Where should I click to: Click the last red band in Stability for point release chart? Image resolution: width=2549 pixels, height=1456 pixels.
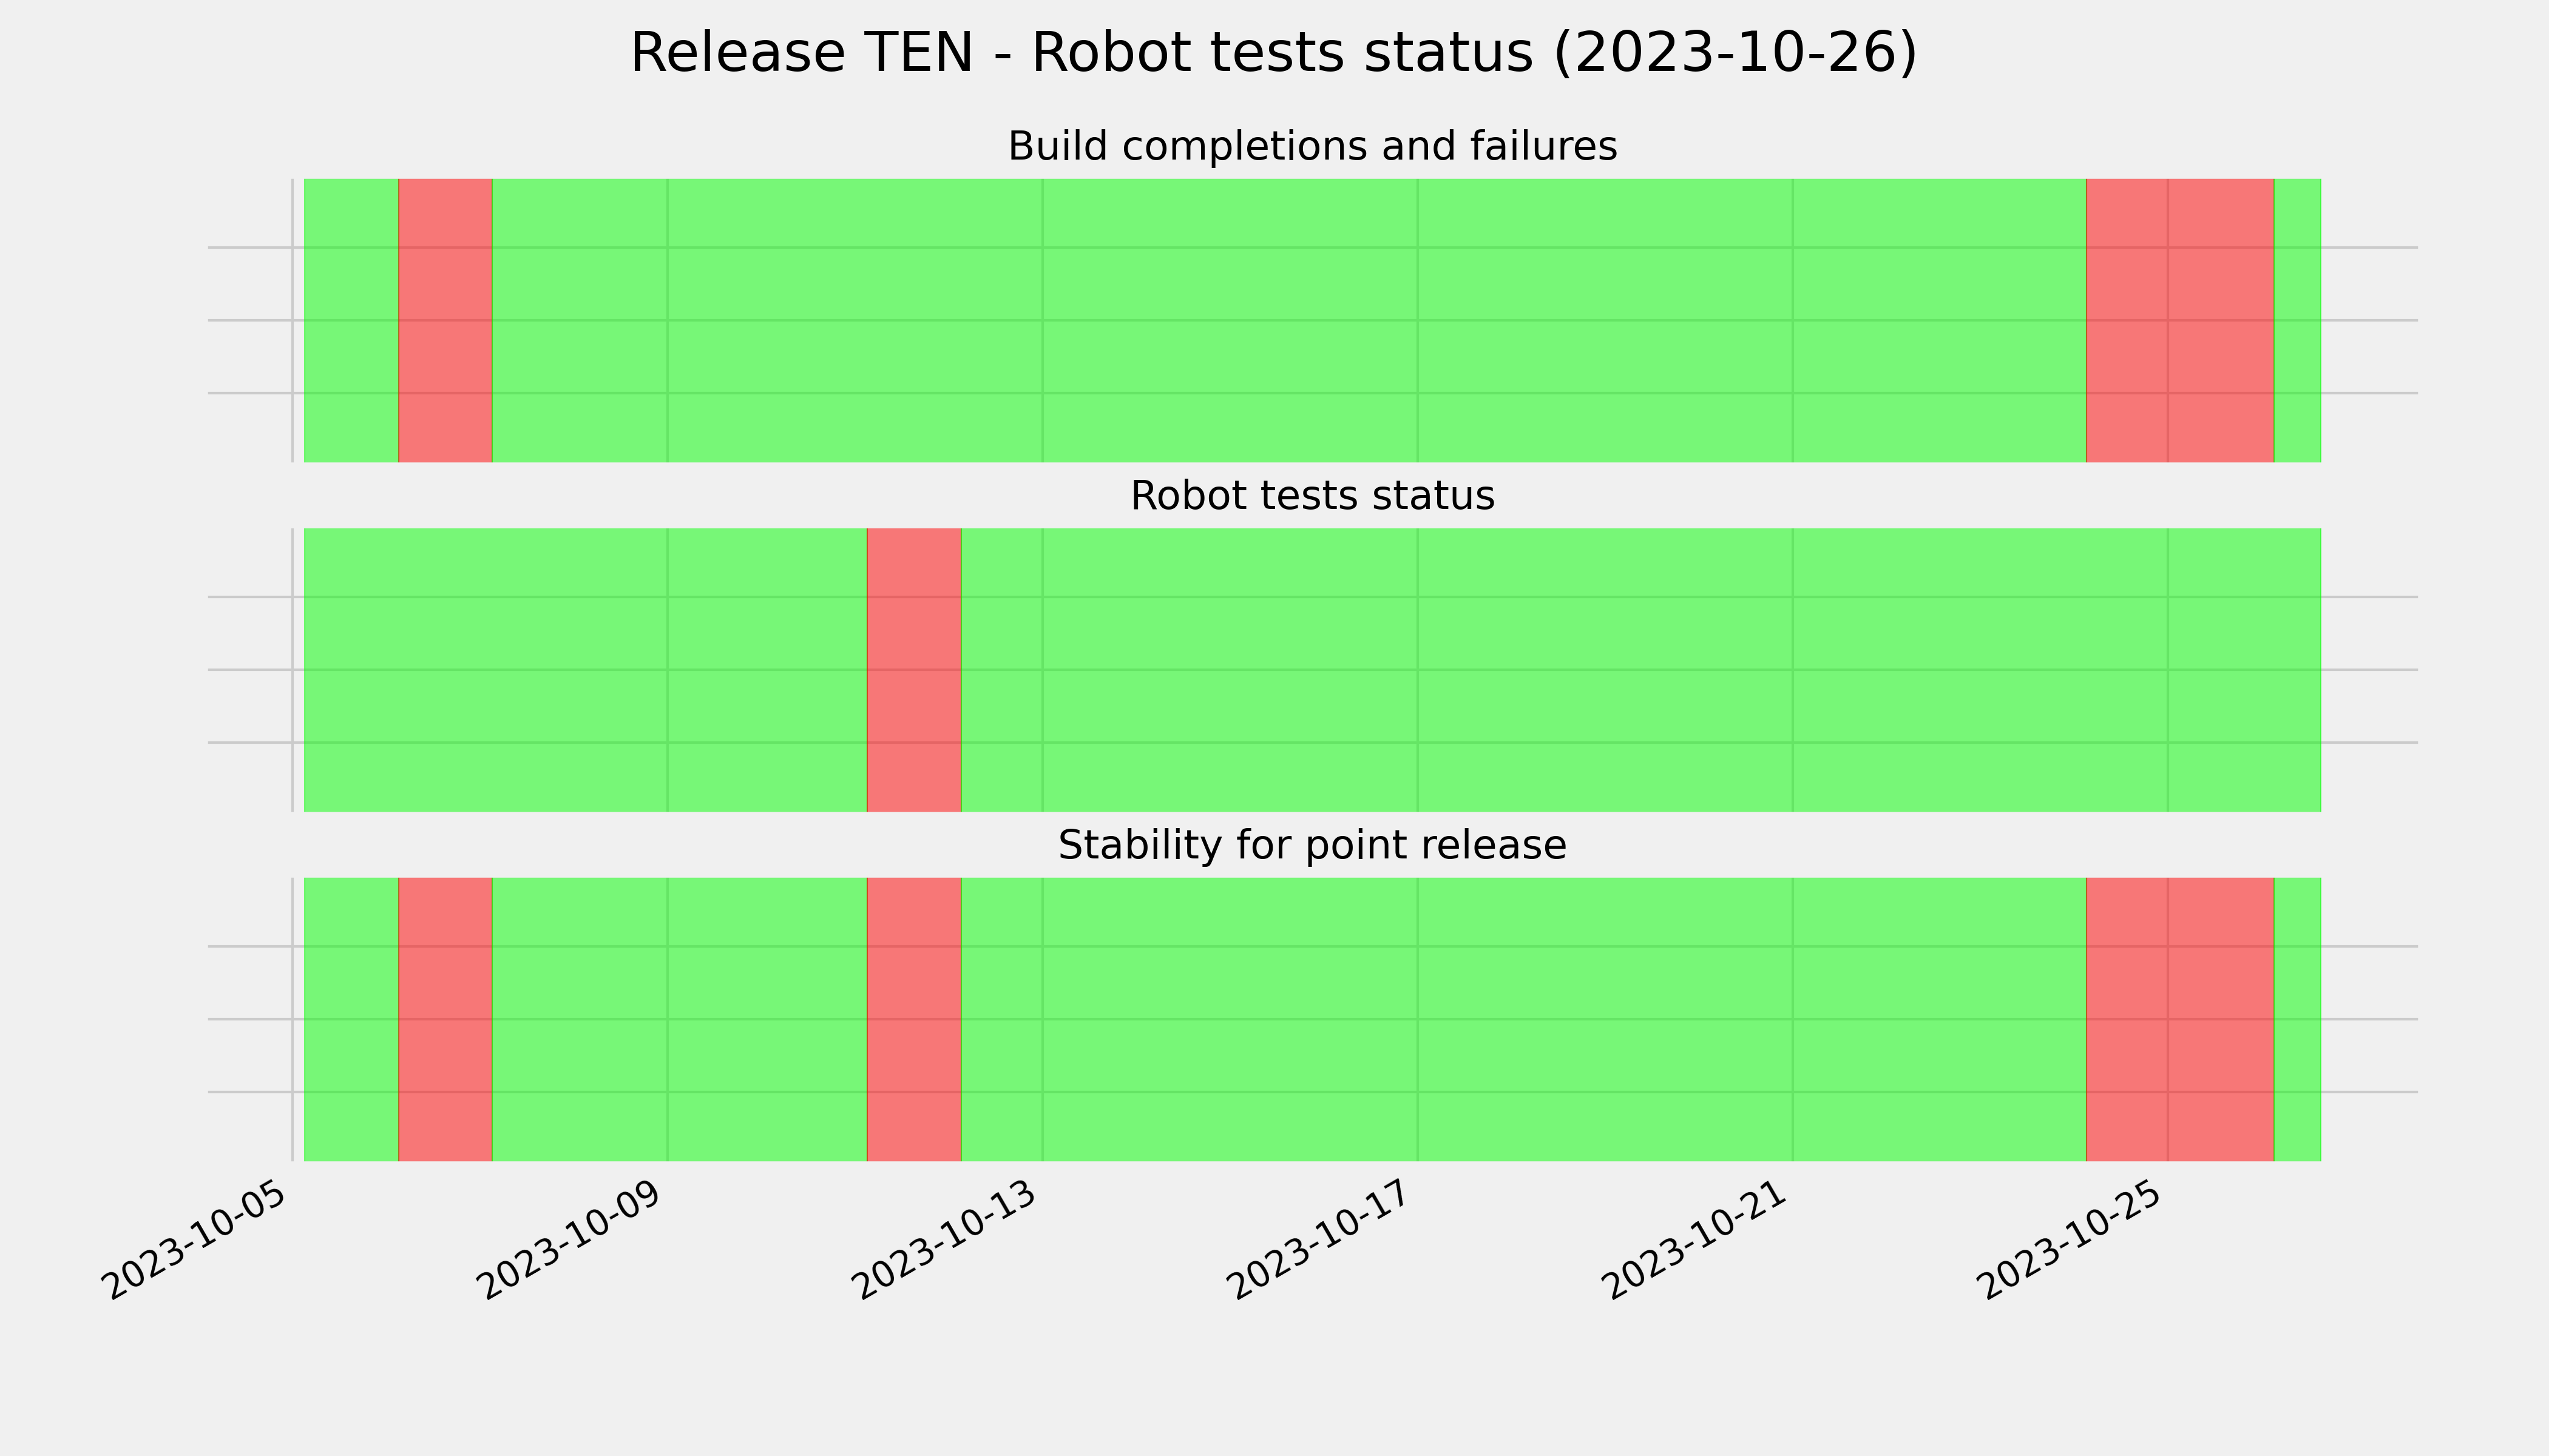(2180, 1019)
